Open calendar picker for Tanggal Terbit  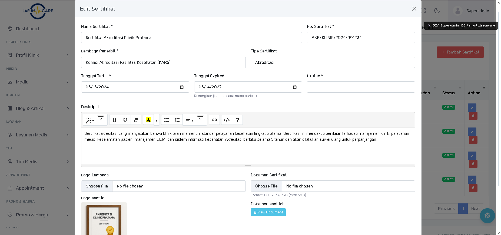[x=182, y=87]
